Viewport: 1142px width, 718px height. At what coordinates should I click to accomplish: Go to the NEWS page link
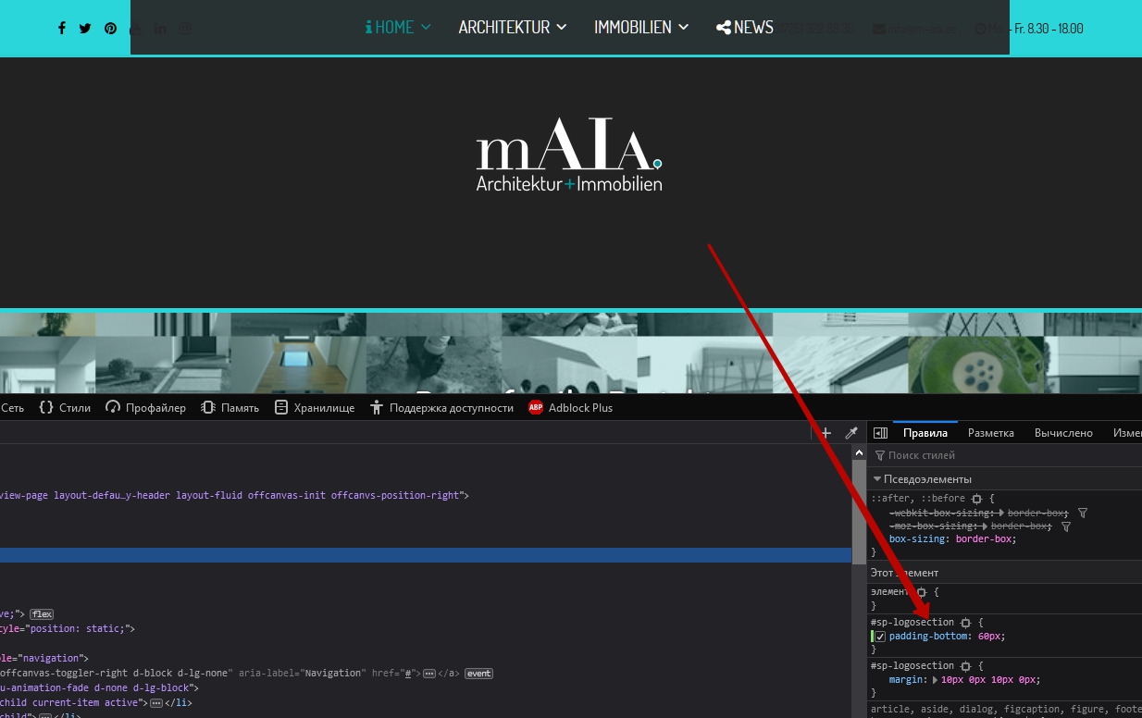(x=745, y=28)
